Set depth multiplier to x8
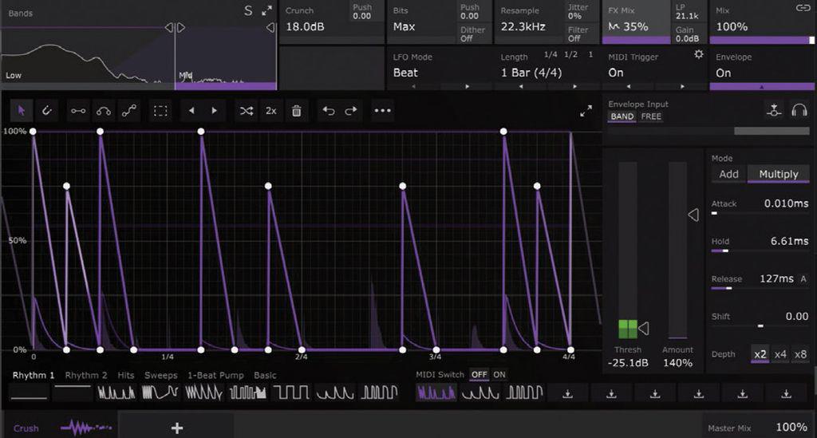The height and width of the screenshot is (438, 817). [x=800, y=354]
